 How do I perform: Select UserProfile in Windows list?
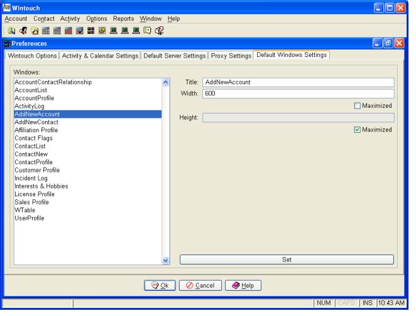point(87,218)
